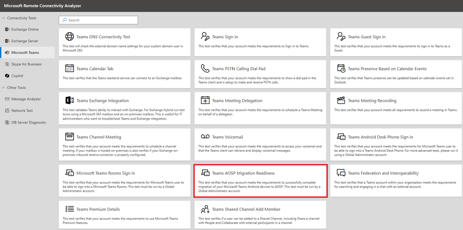Click the voicemail tape icon on Teams Voicemail

pyautogui.click(x=205, y=136)
